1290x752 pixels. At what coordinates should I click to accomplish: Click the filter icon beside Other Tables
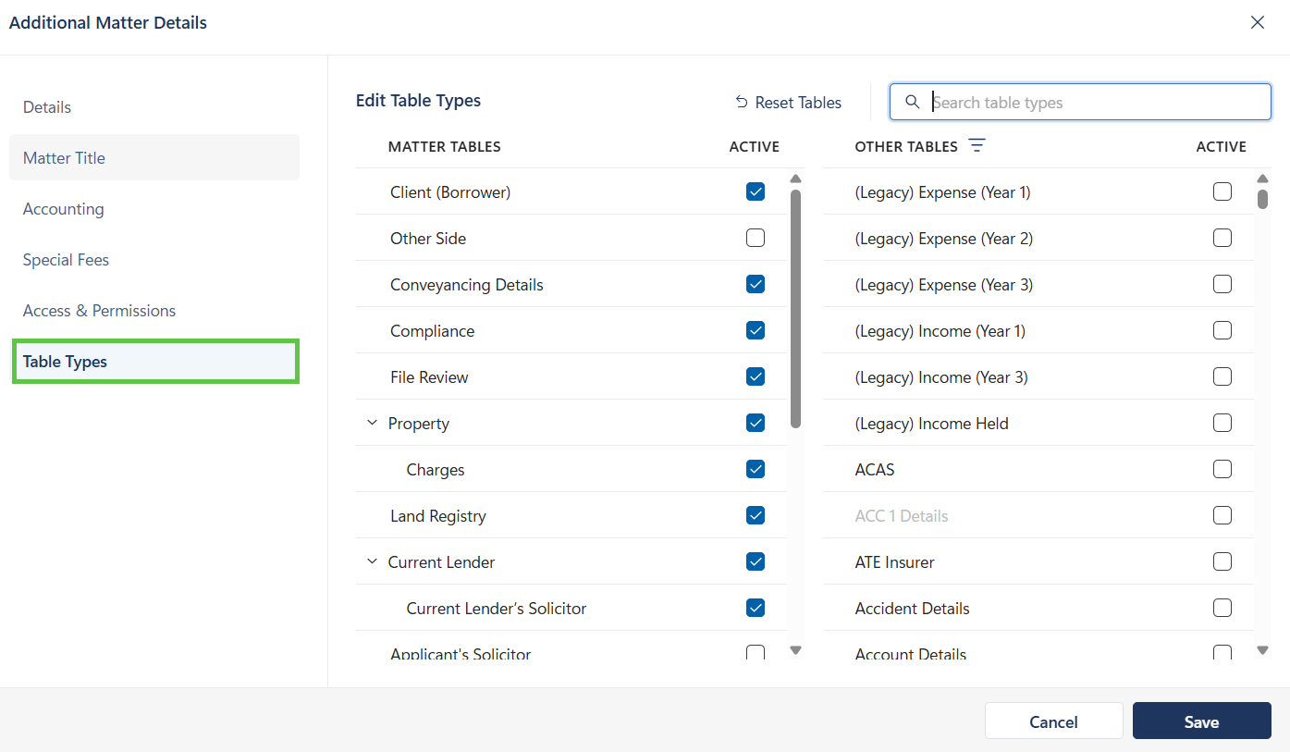pyautogui.click(x=977, y=146)
